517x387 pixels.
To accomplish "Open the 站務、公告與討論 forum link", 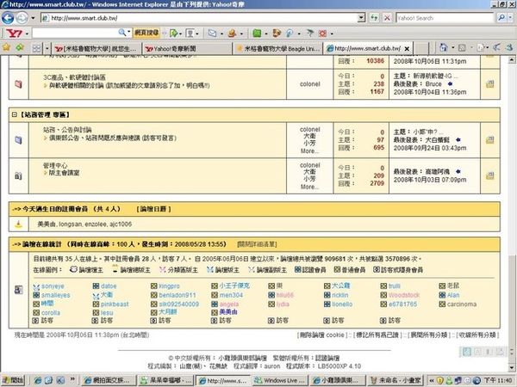I will [67, 130].
